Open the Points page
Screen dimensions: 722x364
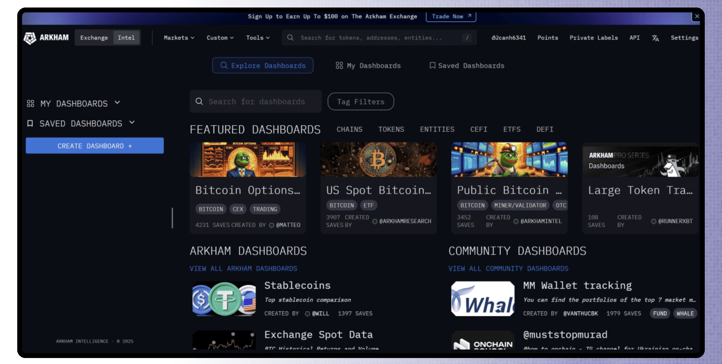pos(548,38)
